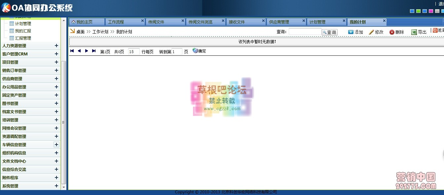Go to the first page arrow

coord(72,51)
